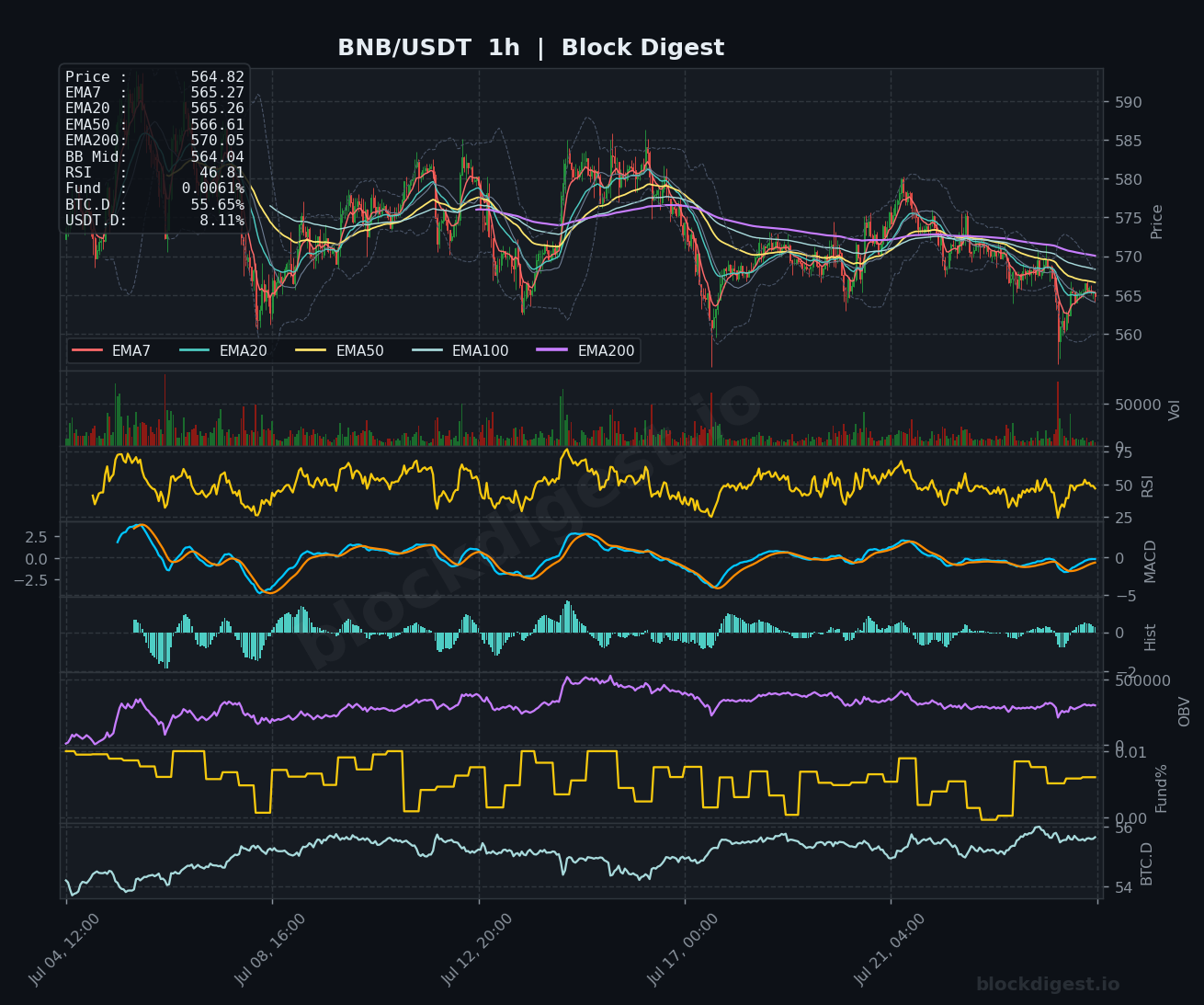Click the purple EMA200 line sample in legend
1204x1005 pixels.
pyautogui.click(x=551, y=350)
